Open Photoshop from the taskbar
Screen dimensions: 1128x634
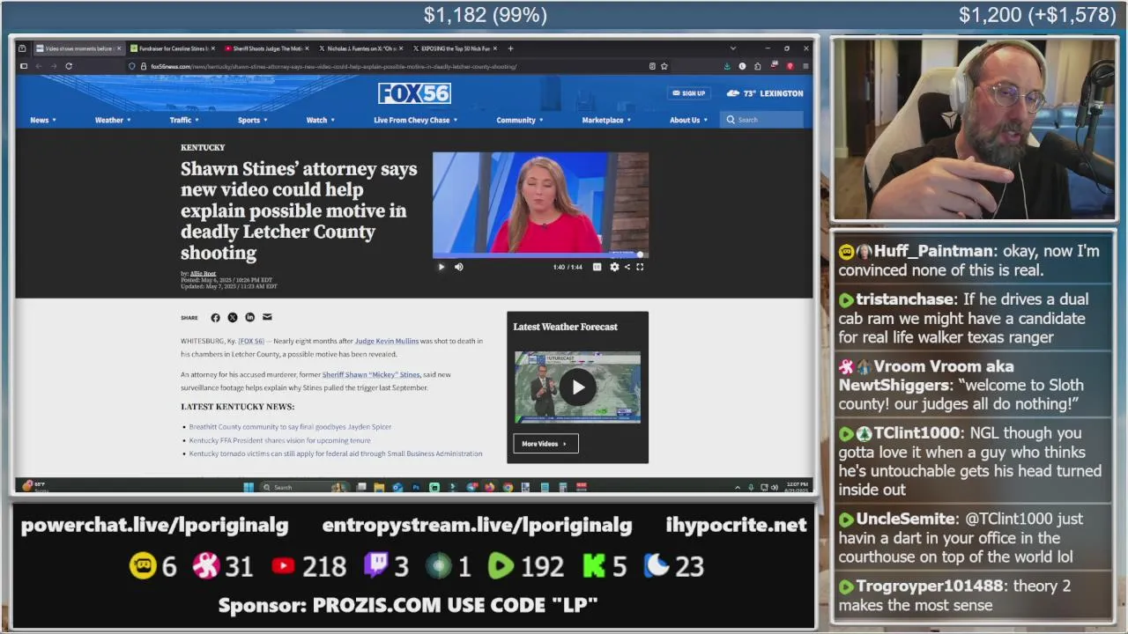click(415, 487)
